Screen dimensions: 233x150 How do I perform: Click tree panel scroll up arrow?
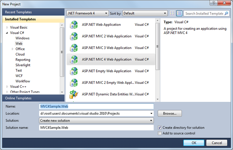(62, 25)
